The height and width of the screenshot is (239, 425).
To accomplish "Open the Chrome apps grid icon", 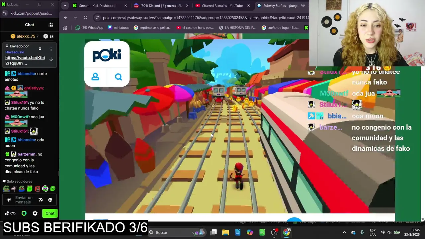I will pos(65,28).
